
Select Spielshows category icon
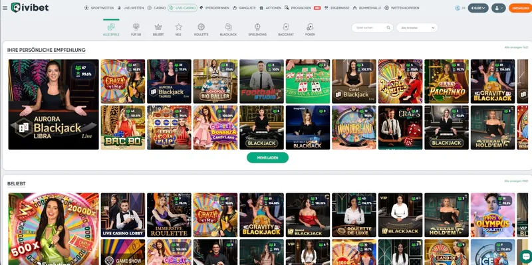257,29
